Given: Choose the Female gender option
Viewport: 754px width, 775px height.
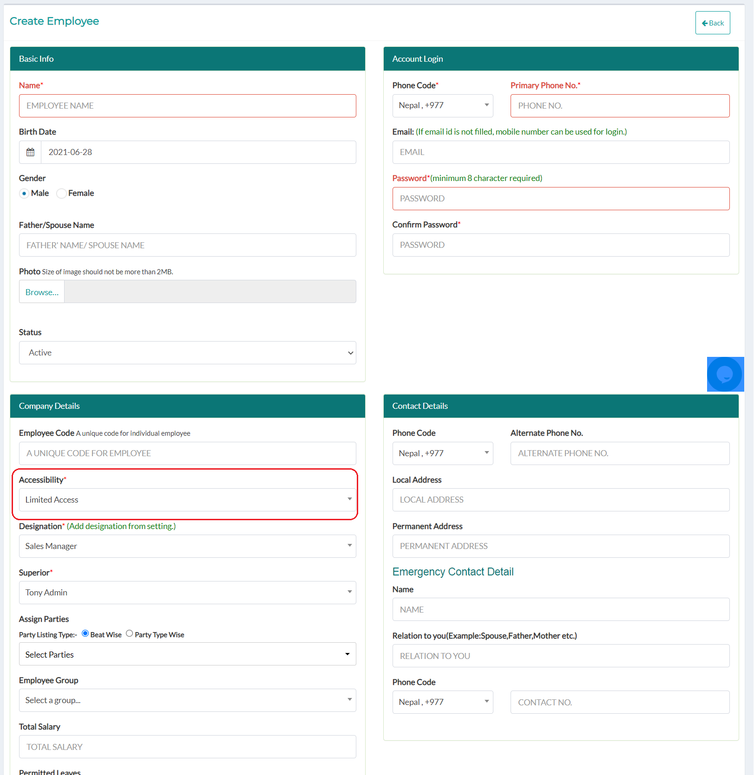Looking at the screenshot, I should (x=61, y=194).
